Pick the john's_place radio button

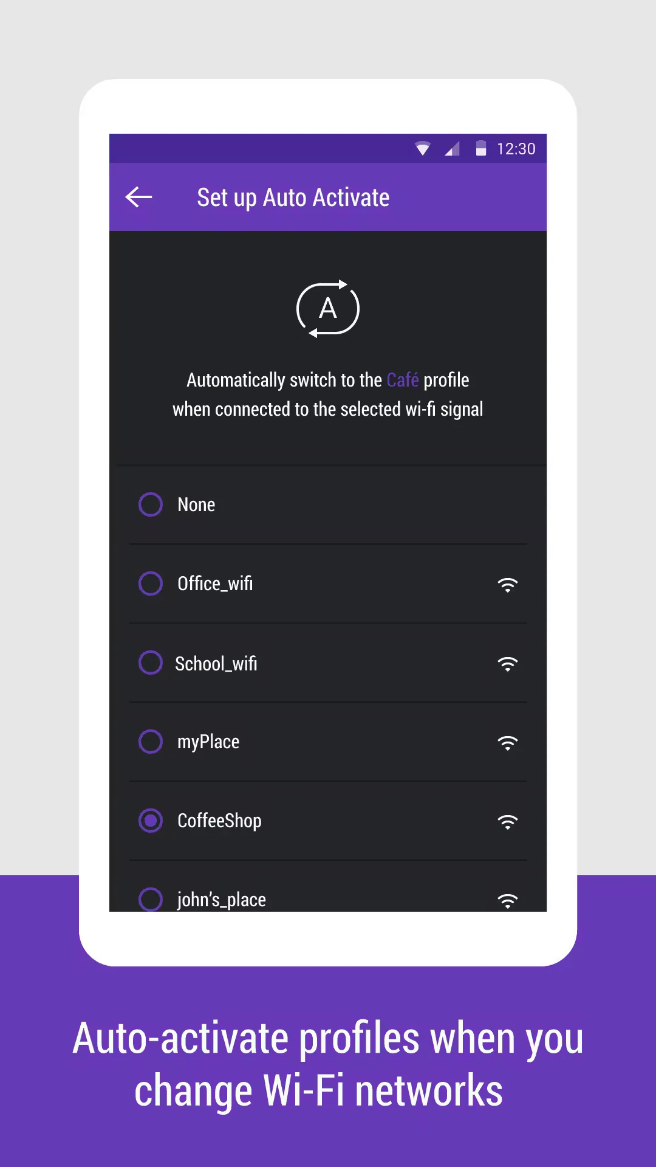point(151,900)
